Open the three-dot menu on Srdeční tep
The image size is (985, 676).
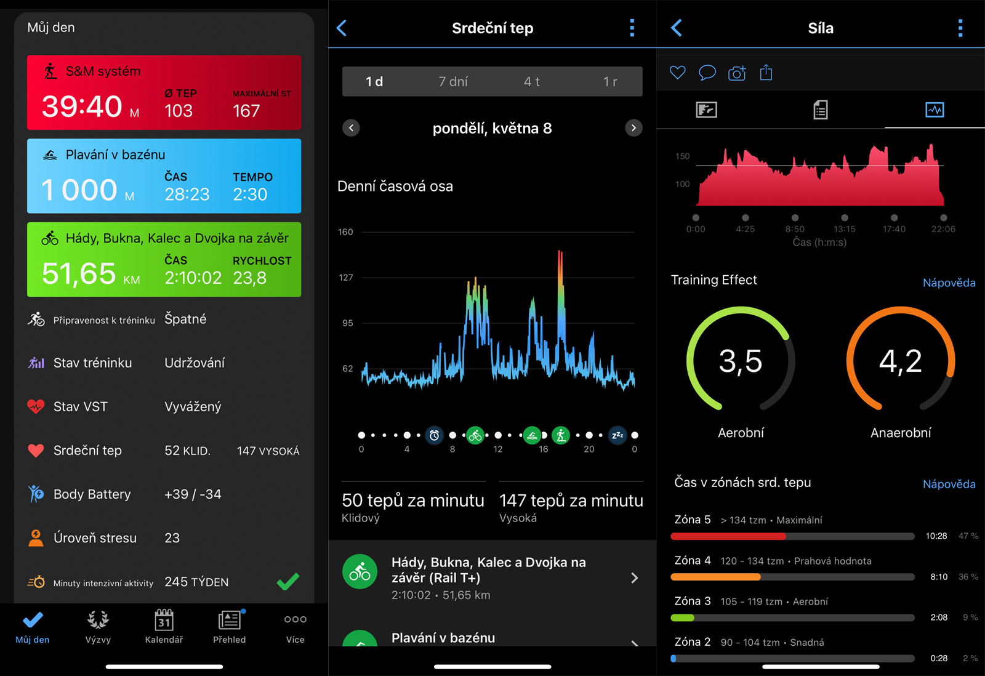click(632, 28)
